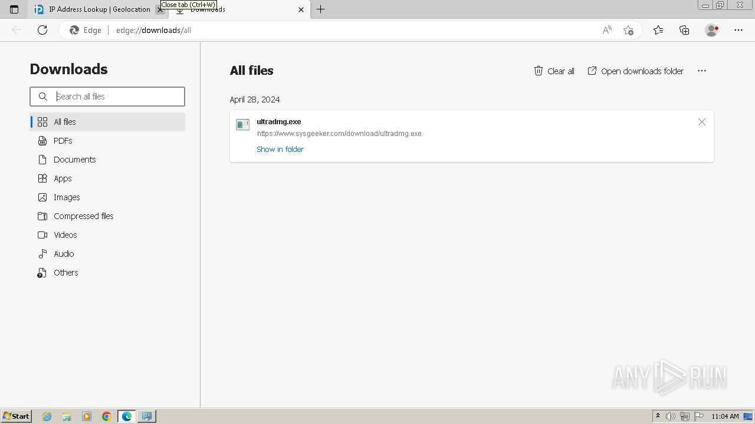
Task: Click Clear all downloads button
Action: tap(554, 71)
